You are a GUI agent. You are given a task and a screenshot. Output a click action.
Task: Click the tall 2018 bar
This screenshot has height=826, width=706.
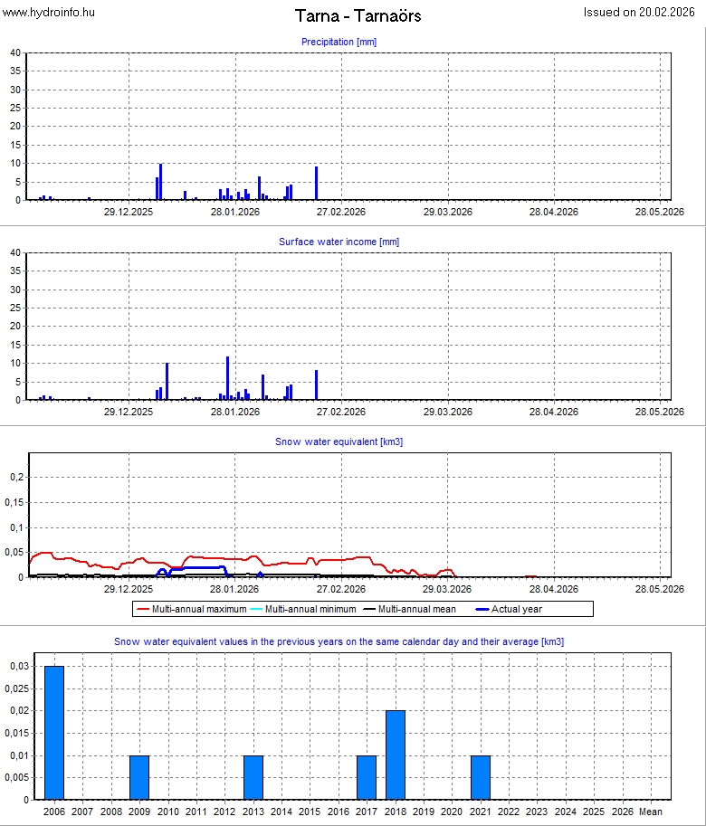point(396,755)
